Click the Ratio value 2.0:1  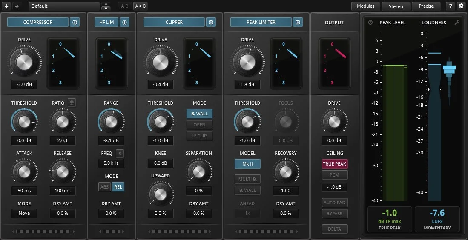(x=62, y=140)
